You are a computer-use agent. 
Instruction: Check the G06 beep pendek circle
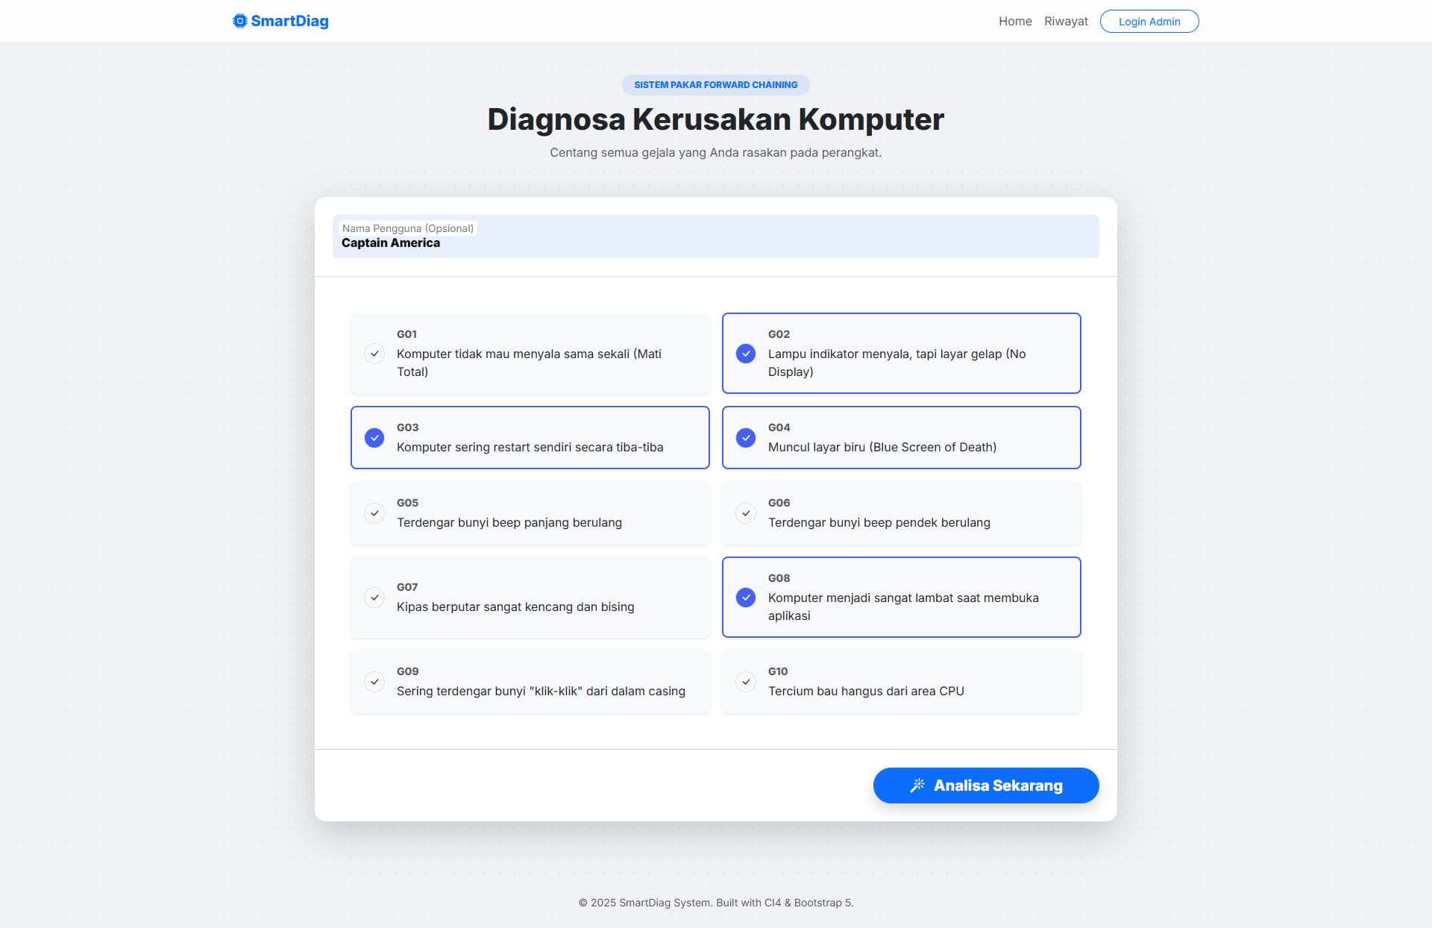(x=746, y=513)
